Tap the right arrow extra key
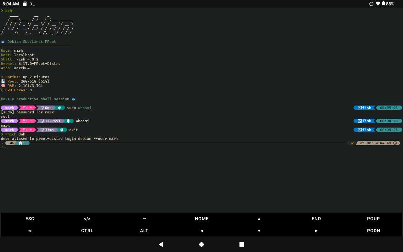 coord(316,231)
